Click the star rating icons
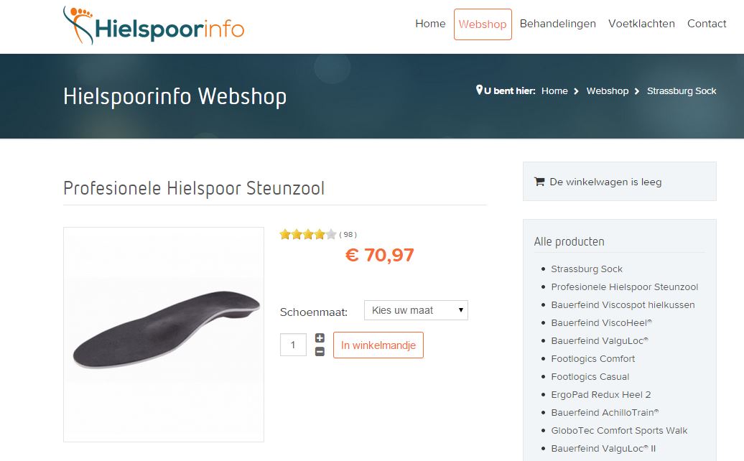Screen dimensions: 744x461 [308, 234]
